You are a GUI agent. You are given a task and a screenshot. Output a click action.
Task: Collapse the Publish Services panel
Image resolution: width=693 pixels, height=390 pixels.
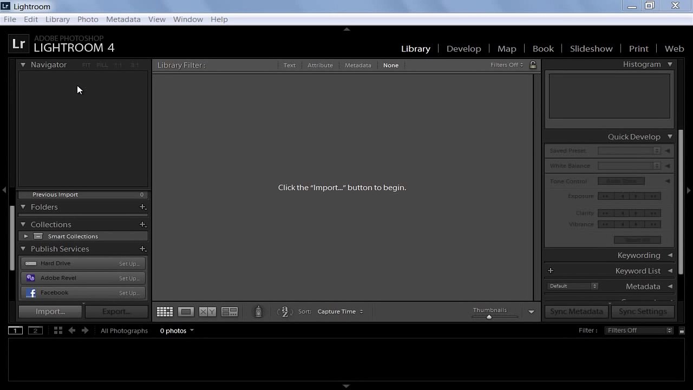click(x=23, y=249)
